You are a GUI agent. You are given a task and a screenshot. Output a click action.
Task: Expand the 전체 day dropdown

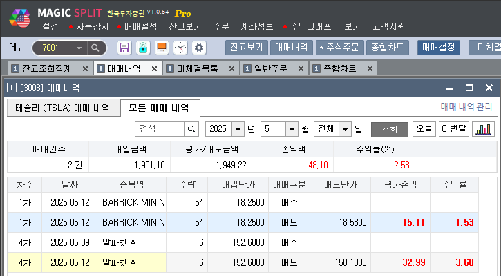pyautogui.click(x=345, y=129)
